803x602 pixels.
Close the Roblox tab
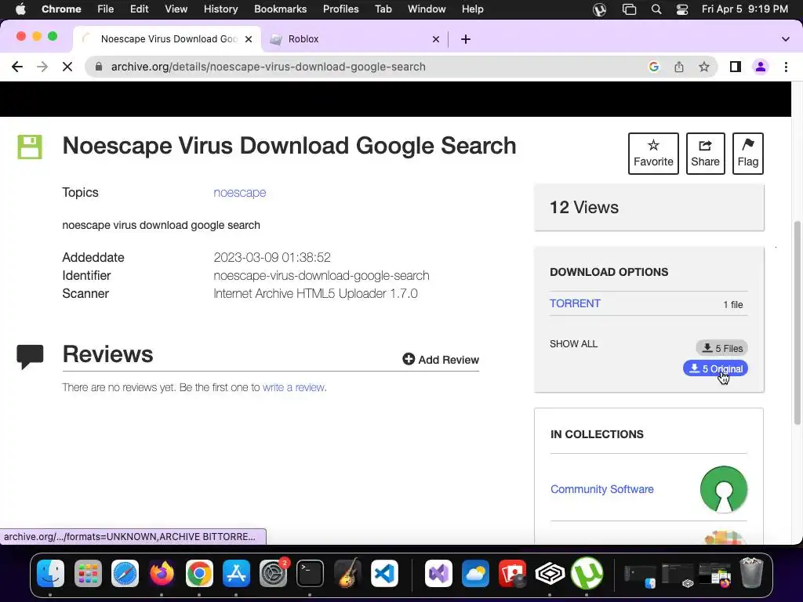tap(436, 39)
